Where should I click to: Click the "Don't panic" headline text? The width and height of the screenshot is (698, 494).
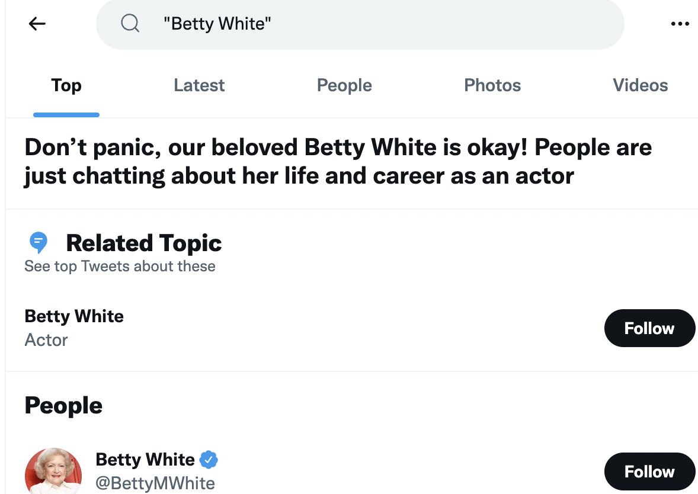(x=338, y=162)
